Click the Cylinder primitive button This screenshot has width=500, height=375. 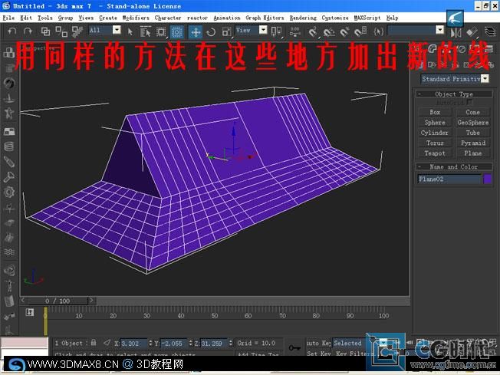tap(435, 133)
